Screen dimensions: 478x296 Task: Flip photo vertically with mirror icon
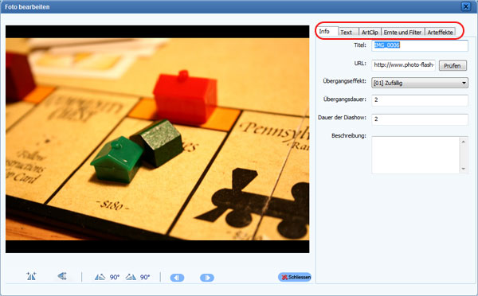62,276
